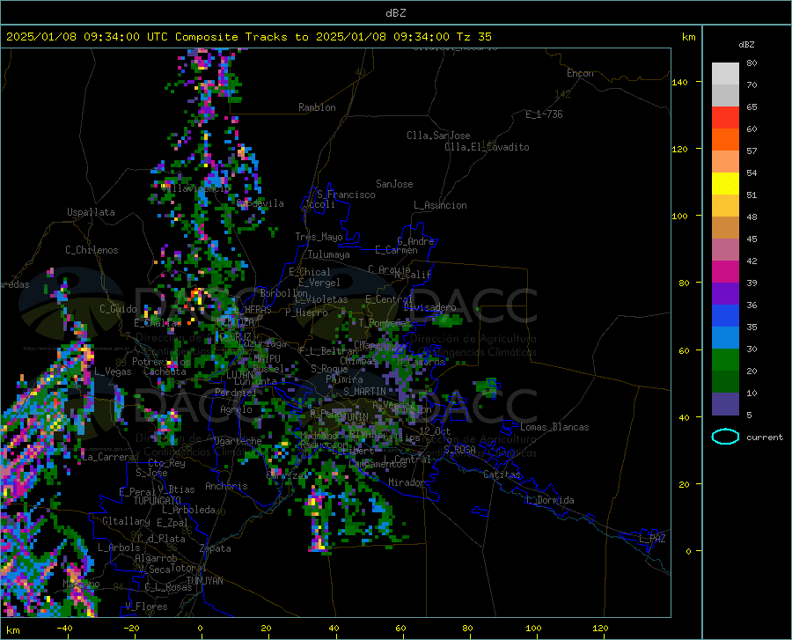The image size is (792, 640).
Task: Click the 'Divisadero' place label
Action: click(x=429, y=307)
